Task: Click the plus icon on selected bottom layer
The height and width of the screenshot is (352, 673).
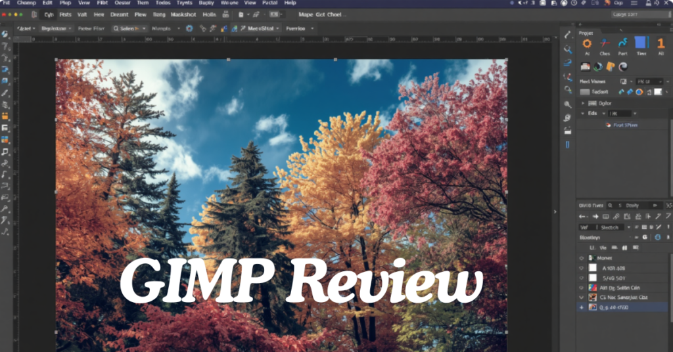Action: click(x=582, y=307)
